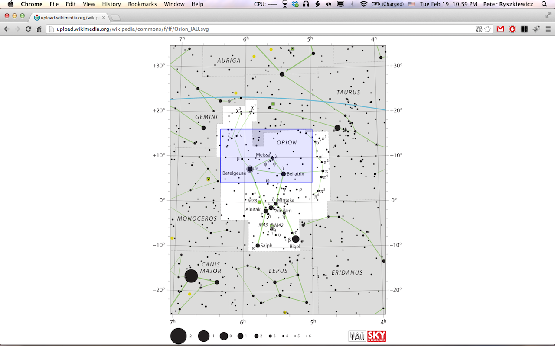Click the Sky & Telescope logo
The height and width of the screenshot is (346, 555).
(x=376, y=336)
